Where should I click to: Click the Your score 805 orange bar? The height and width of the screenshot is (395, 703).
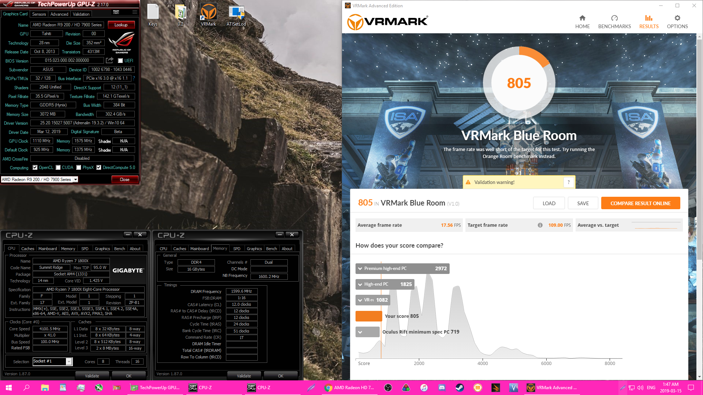tap(369, 316)
